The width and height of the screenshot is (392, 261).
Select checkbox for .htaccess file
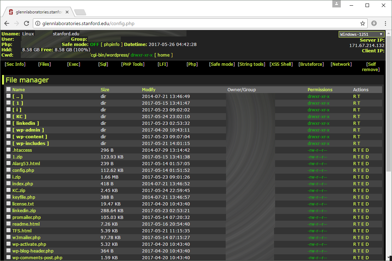[x=8, y=150]
